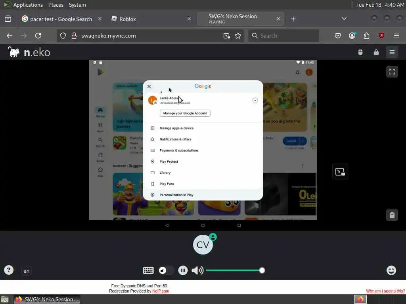Tap the Android home navigation button

pos(203,225)
